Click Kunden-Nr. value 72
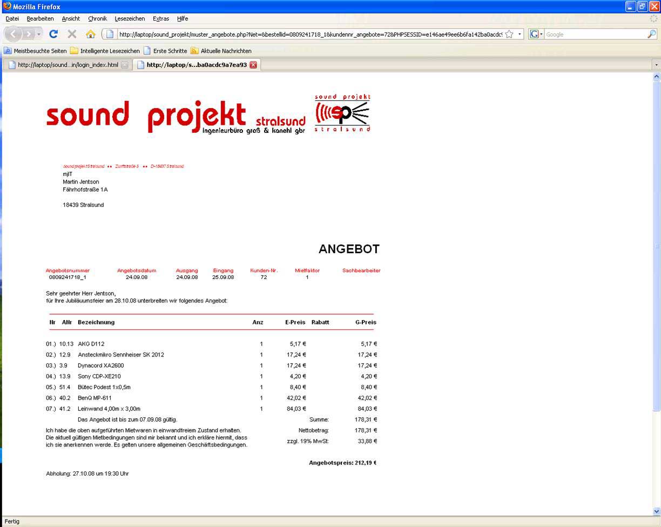The image size is (661, 527). tap(264, 277)
